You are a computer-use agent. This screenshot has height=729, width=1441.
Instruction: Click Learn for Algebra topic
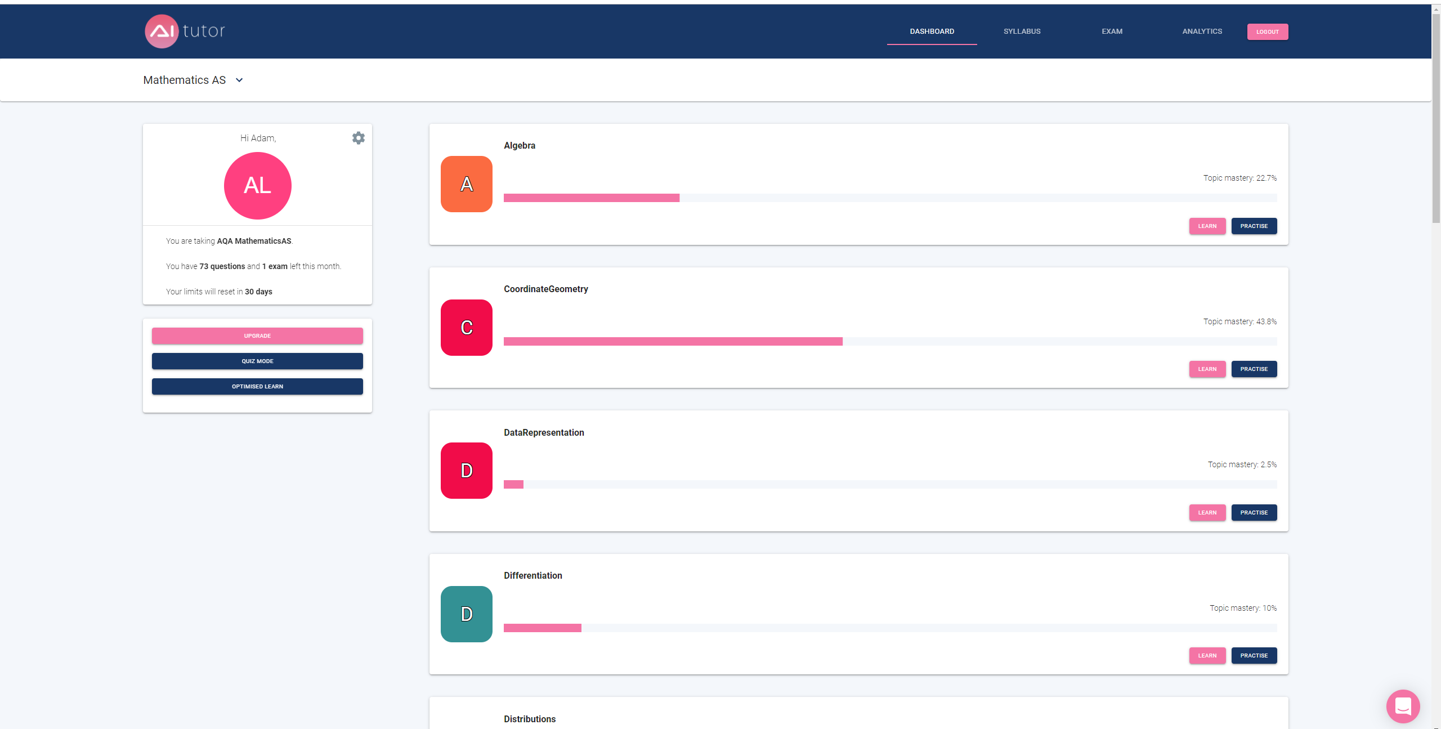(x=1207, y=226)
